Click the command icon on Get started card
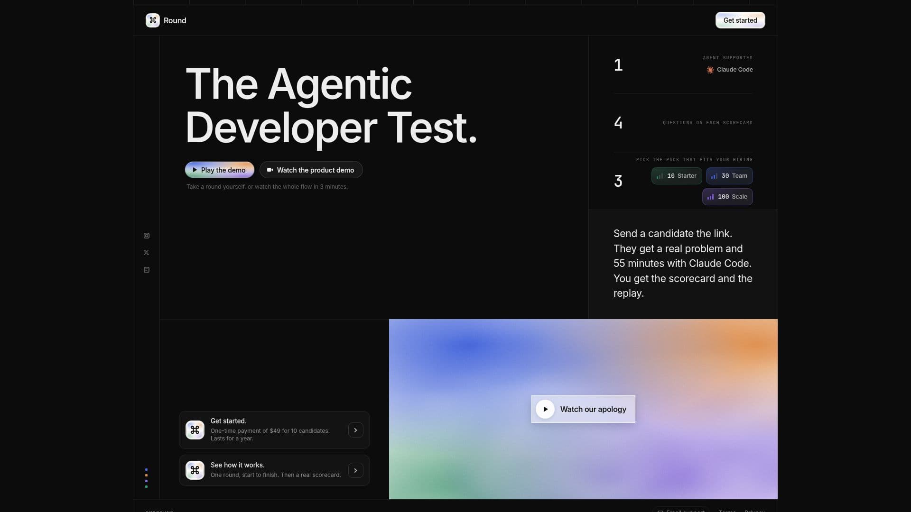Viewport: 911px width, 512px height. [x=195, y=430]
